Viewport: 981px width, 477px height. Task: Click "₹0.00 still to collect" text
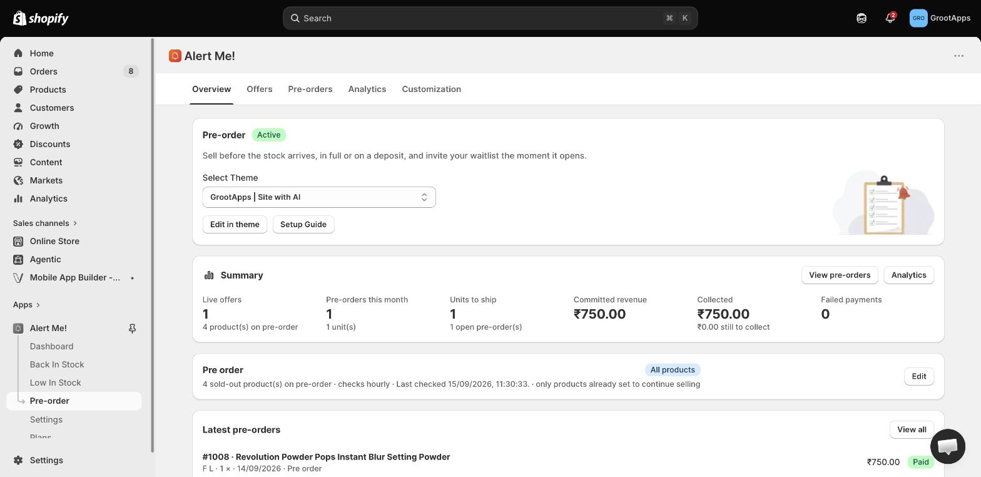tap(733, 327)
